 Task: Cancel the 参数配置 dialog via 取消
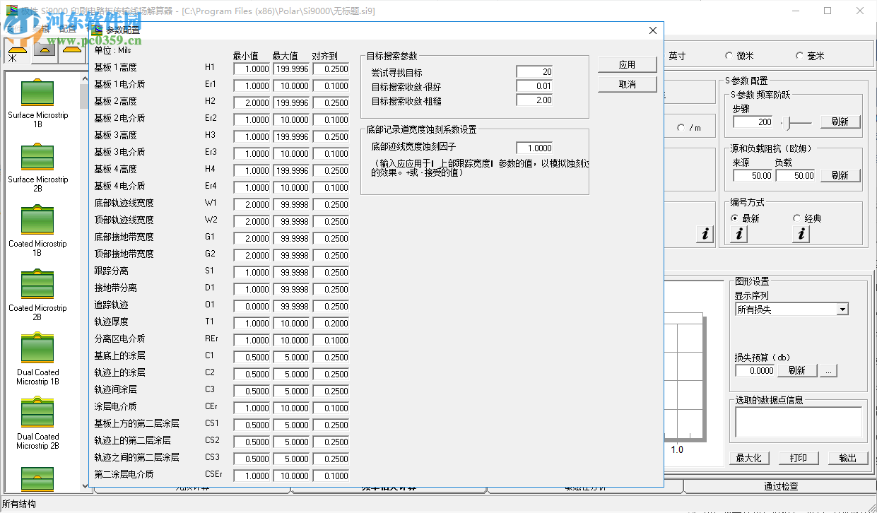pyautogui.click(x=626, y=83)
